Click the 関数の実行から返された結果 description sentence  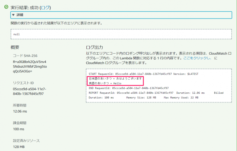57,23
